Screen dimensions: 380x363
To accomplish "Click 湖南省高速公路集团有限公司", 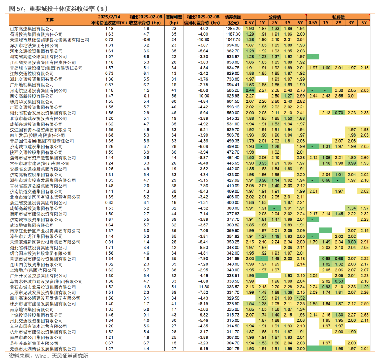I will pyautogui.click(x=38, y=57).
